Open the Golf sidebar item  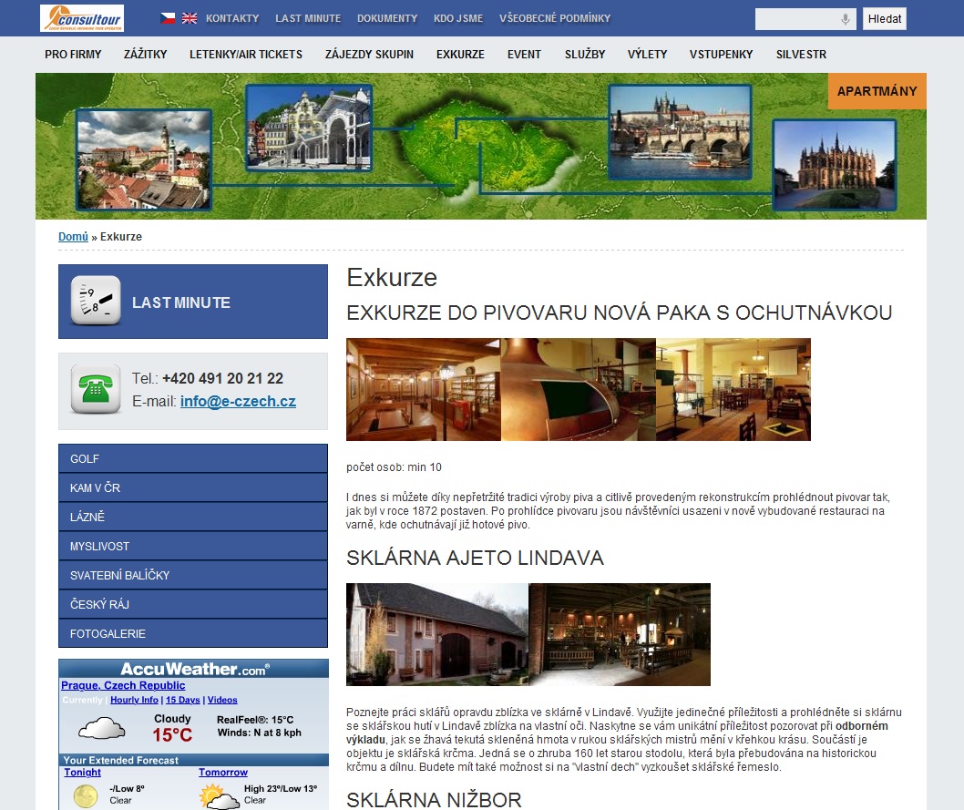(192, 458)
